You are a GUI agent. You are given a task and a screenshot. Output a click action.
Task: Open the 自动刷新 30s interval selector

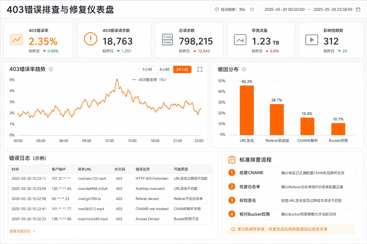pyautogui.click(x=230, y=9)
